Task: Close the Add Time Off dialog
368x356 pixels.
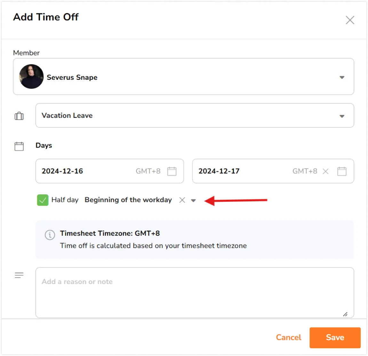Action: click(350, 20)
